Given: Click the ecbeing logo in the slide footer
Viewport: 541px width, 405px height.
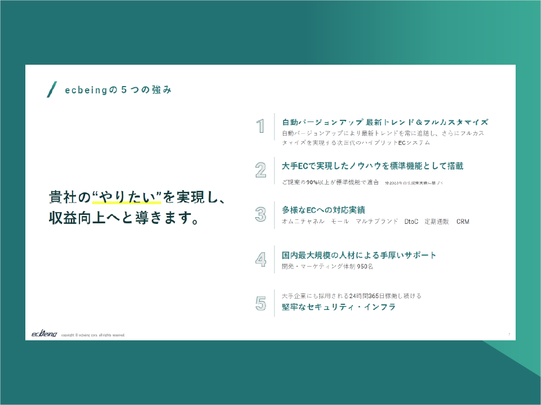Looking at the screenshot, I should (44, 334).
